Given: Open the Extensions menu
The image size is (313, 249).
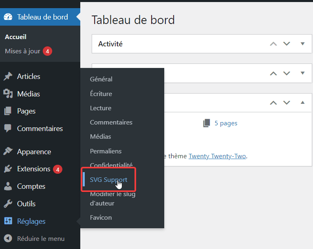Looking at the screenshot, I should pyautogui.click(x=33, y=169).
